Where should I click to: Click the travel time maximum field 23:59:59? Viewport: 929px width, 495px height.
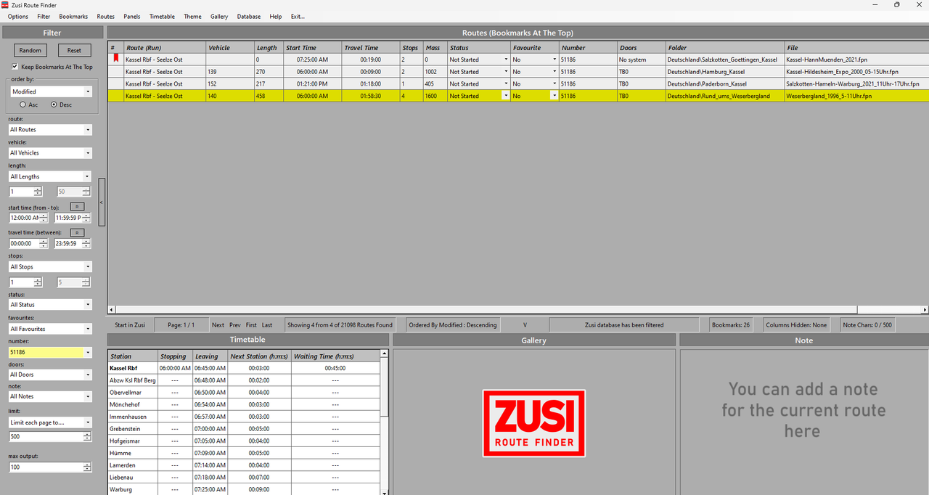69,244
